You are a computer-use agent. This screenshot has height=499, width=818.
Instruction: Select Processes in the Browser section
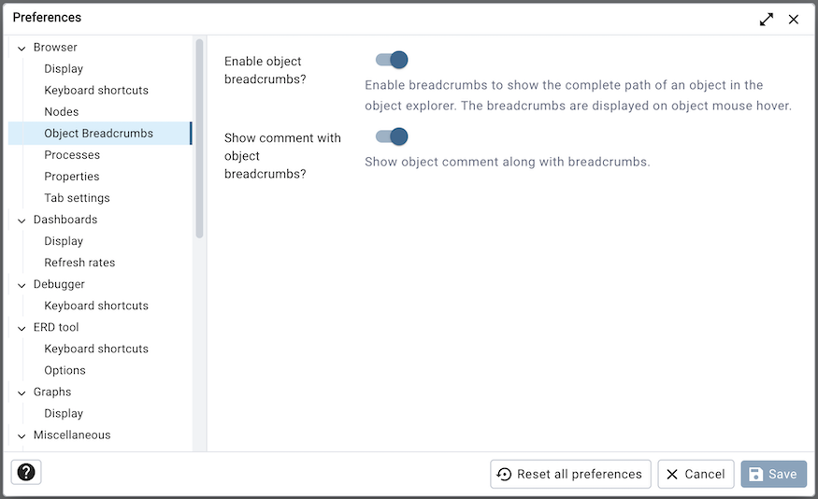click(x=72, y=155)
